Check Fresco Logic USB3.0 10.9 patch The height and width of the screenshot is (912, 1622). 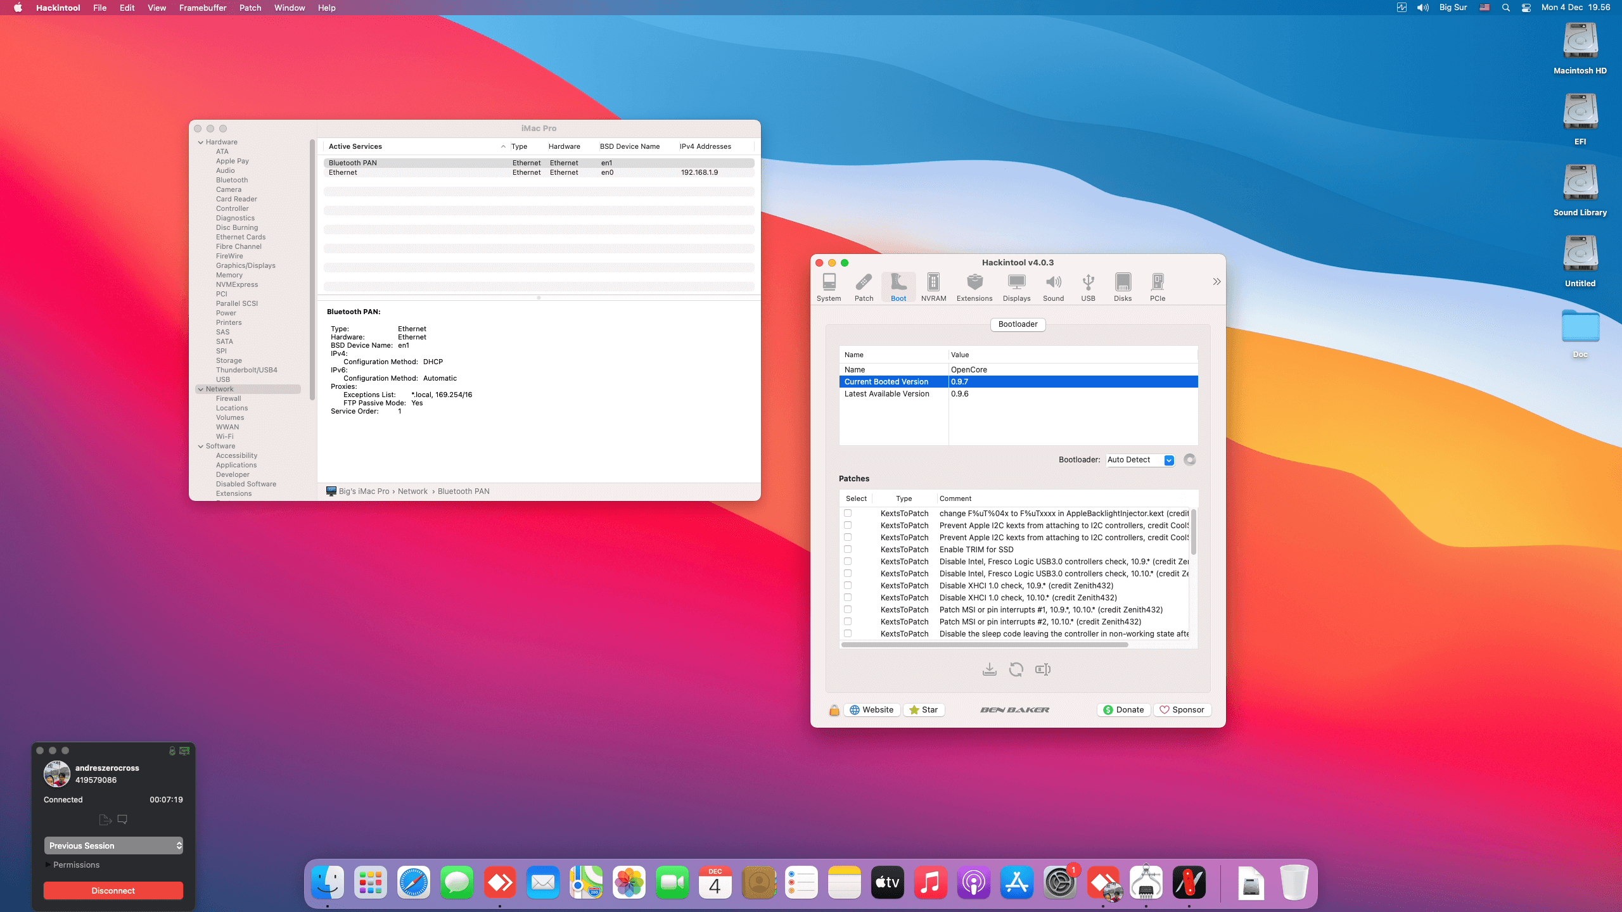[x=848, y=561]
